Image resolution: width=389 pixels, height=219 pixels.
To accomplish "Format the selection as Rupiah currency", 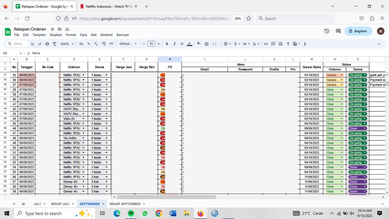I will pyautogui.click(x=81, y=44).
